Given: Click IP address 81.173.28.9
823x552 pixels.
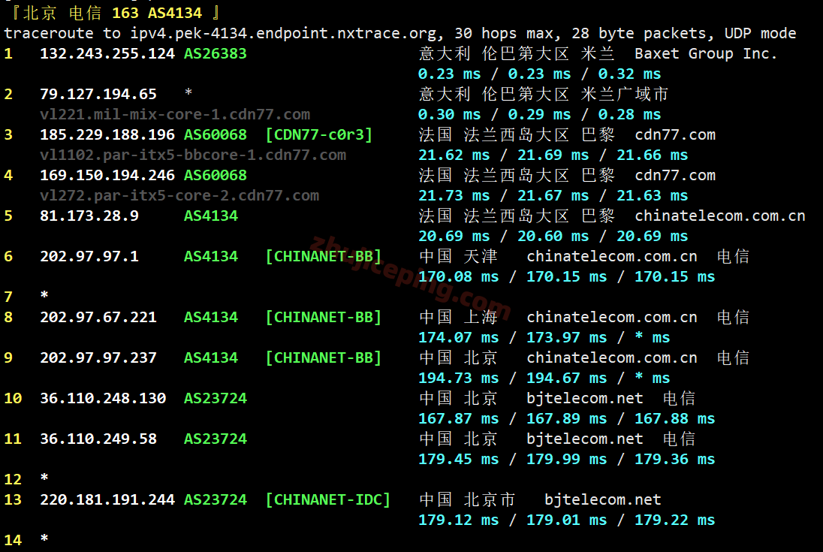Looking at the screenshot, I should pyautogui.click(x=89, y=216).
